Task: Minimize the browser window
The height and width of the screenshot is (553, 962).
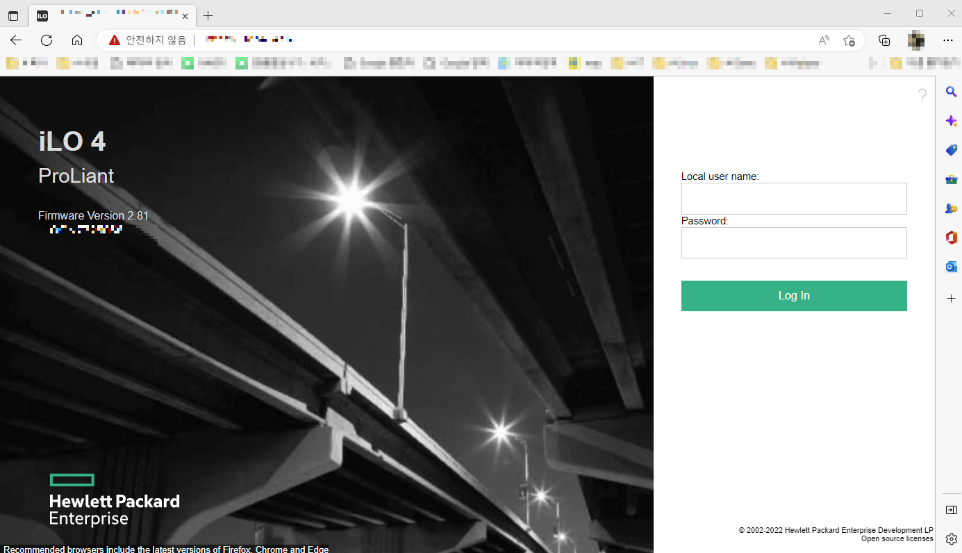Action: point(887,13)
